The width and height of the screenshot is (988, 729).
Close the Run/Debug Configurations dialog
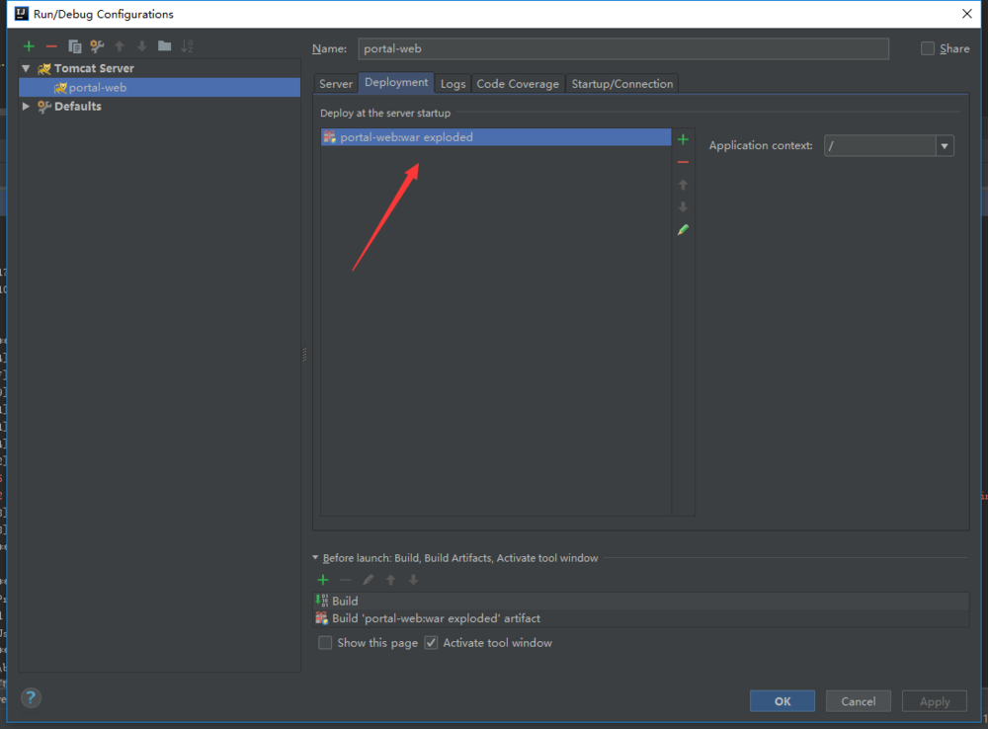pos(967,13)
